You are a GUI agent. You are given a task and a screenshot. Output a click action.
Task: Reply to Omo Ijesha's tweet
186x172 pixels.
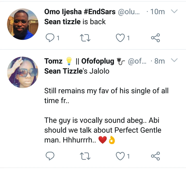(50, 38)
